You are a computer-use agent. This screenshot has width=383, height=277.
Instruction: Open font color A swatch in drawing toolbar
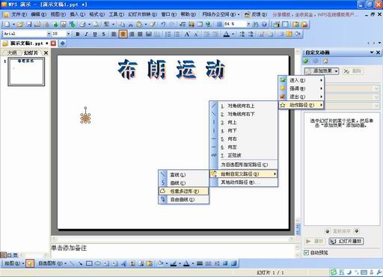coord(186,264)
